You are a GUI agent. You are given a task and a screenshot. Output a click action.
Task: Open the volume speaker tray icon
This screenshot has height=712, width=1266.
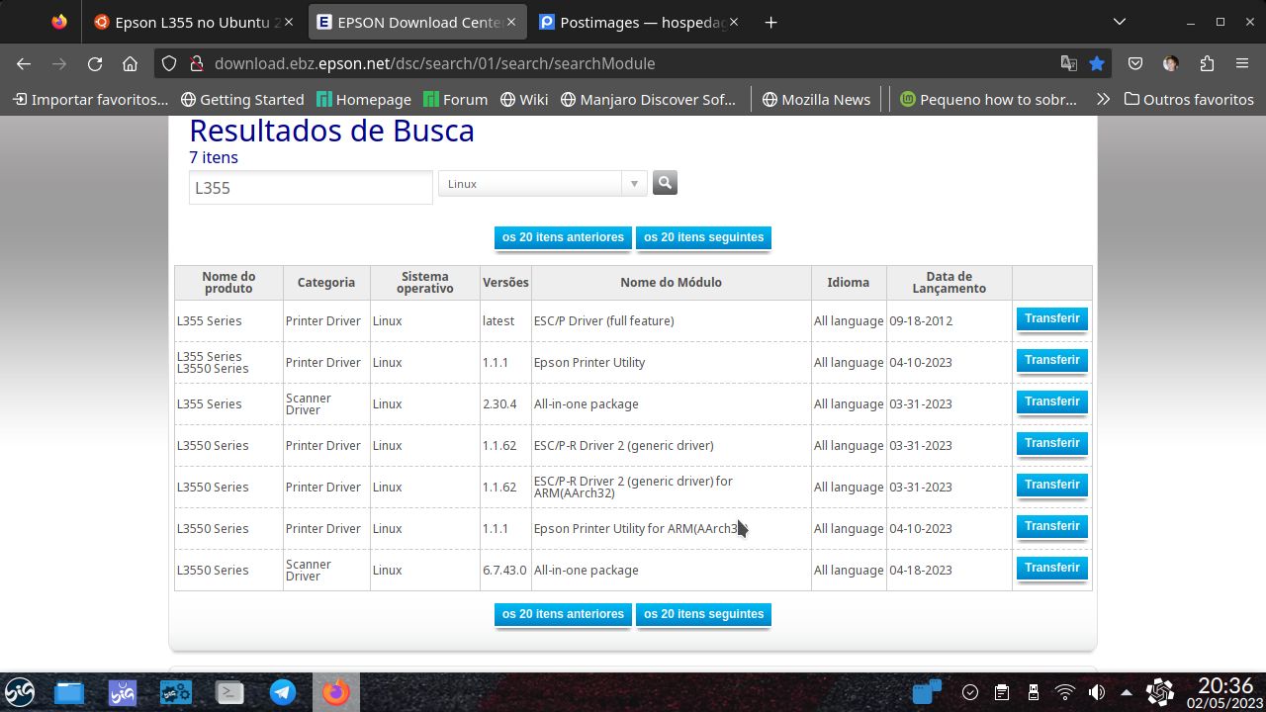coord(1096,692)
